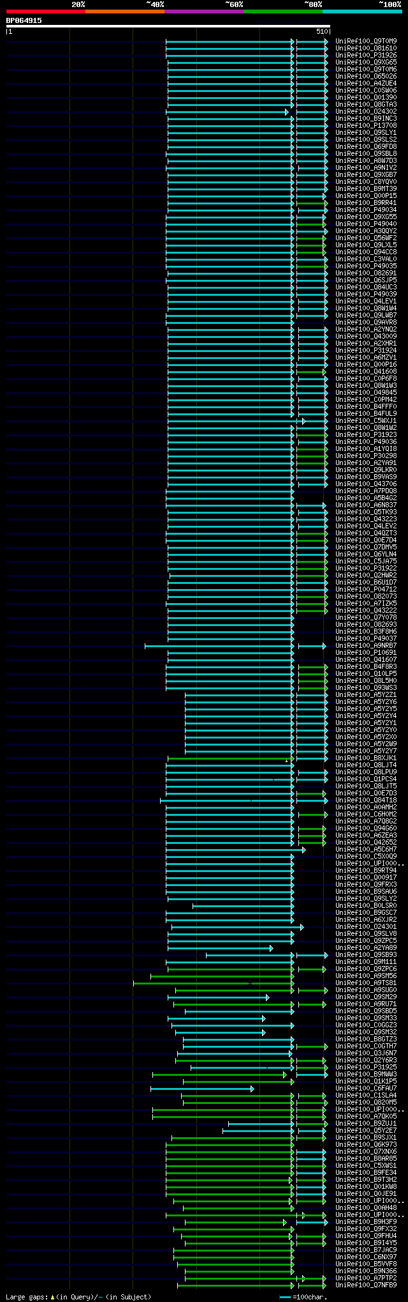Click the white query length ruler bar
Image resolution: width=408 pixels, height=1302 pixels.
click(168, 26)
